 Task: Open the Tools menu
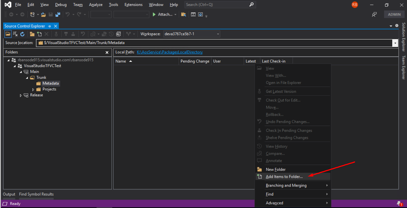tap(113, 5)
